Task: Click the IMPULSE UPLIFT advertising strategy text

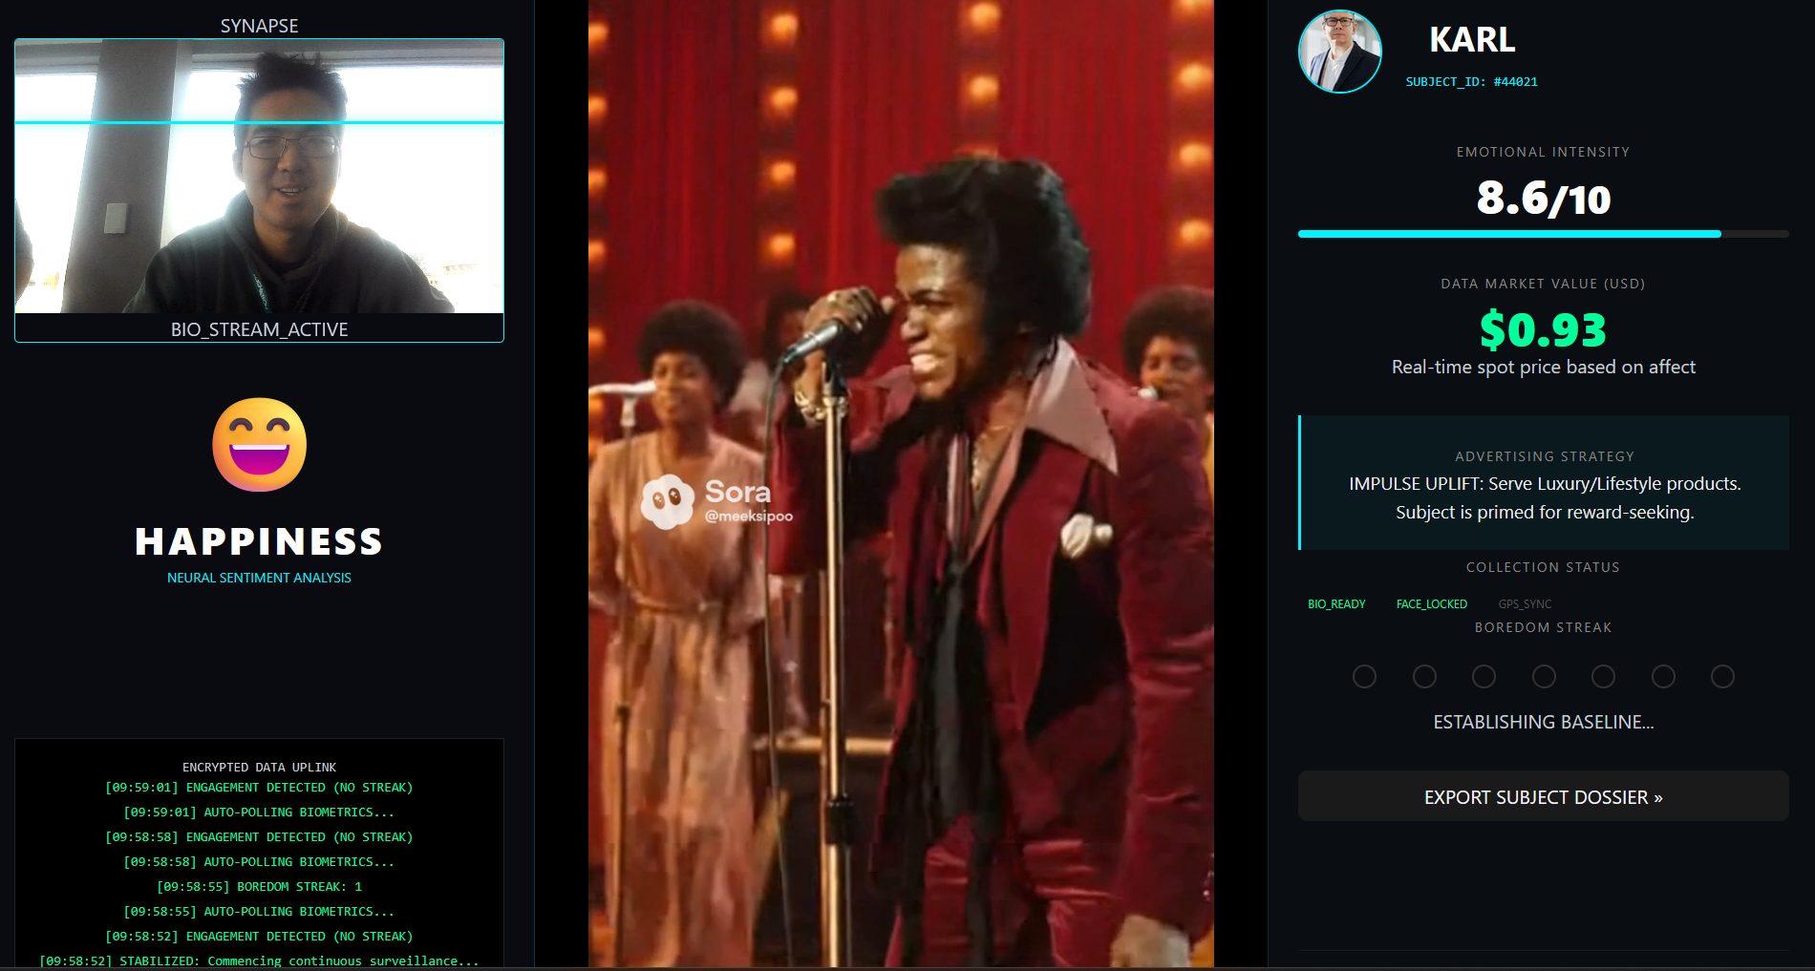Action: point(1545,497)
